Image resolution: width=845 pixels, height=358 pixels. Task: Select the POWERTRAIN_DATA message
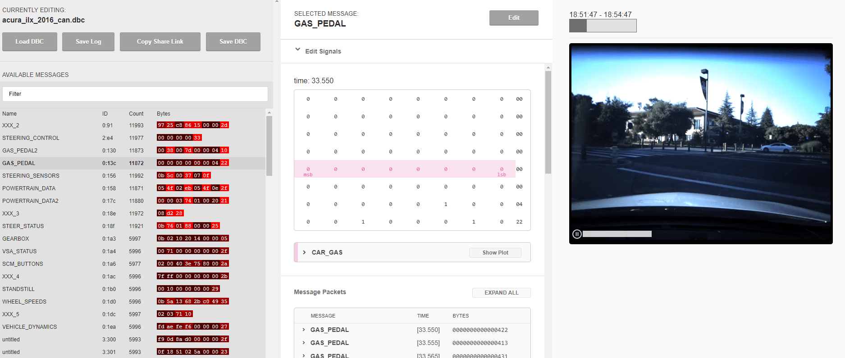29,188
